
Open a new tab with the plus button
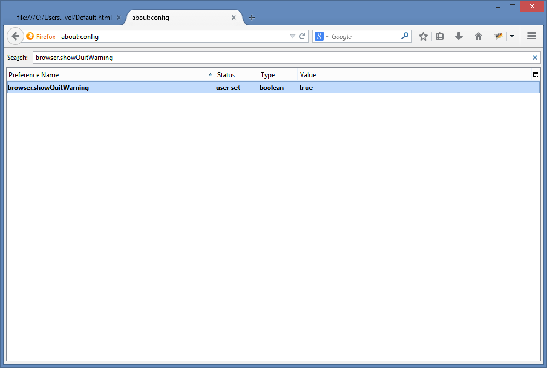click(x=251, y=17)
